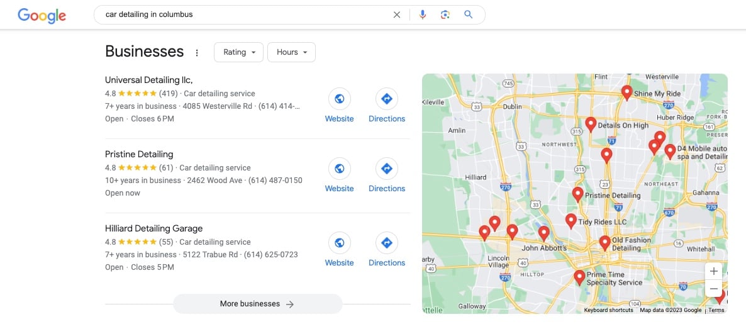Click the blue magnifier search icon
Screen dimensions: 746x329
[x=469, y=14]
